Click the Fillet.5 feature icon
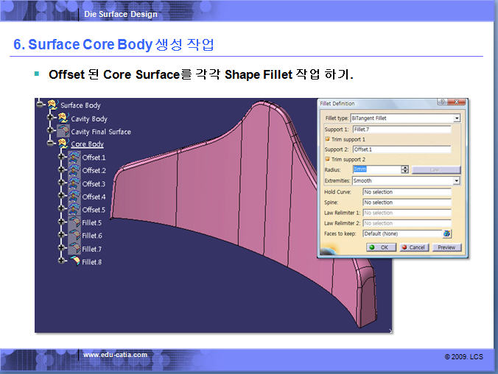The width and height of the screenshot is (498, 374). click(x=74, y=222)
